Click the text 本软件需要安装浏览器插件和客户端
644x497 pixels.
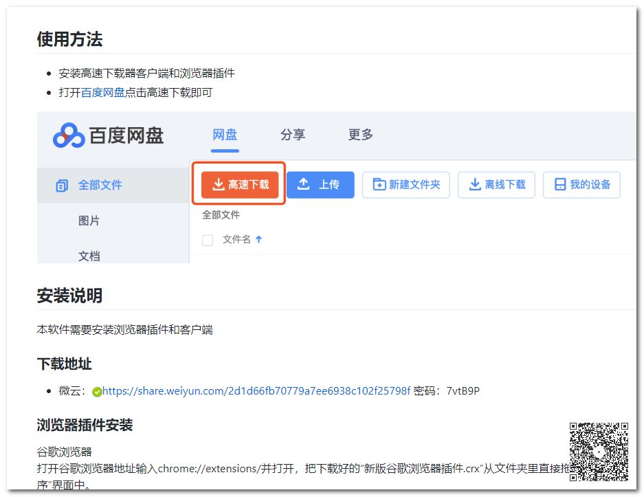pyautogui.click(x=125, y=329)
